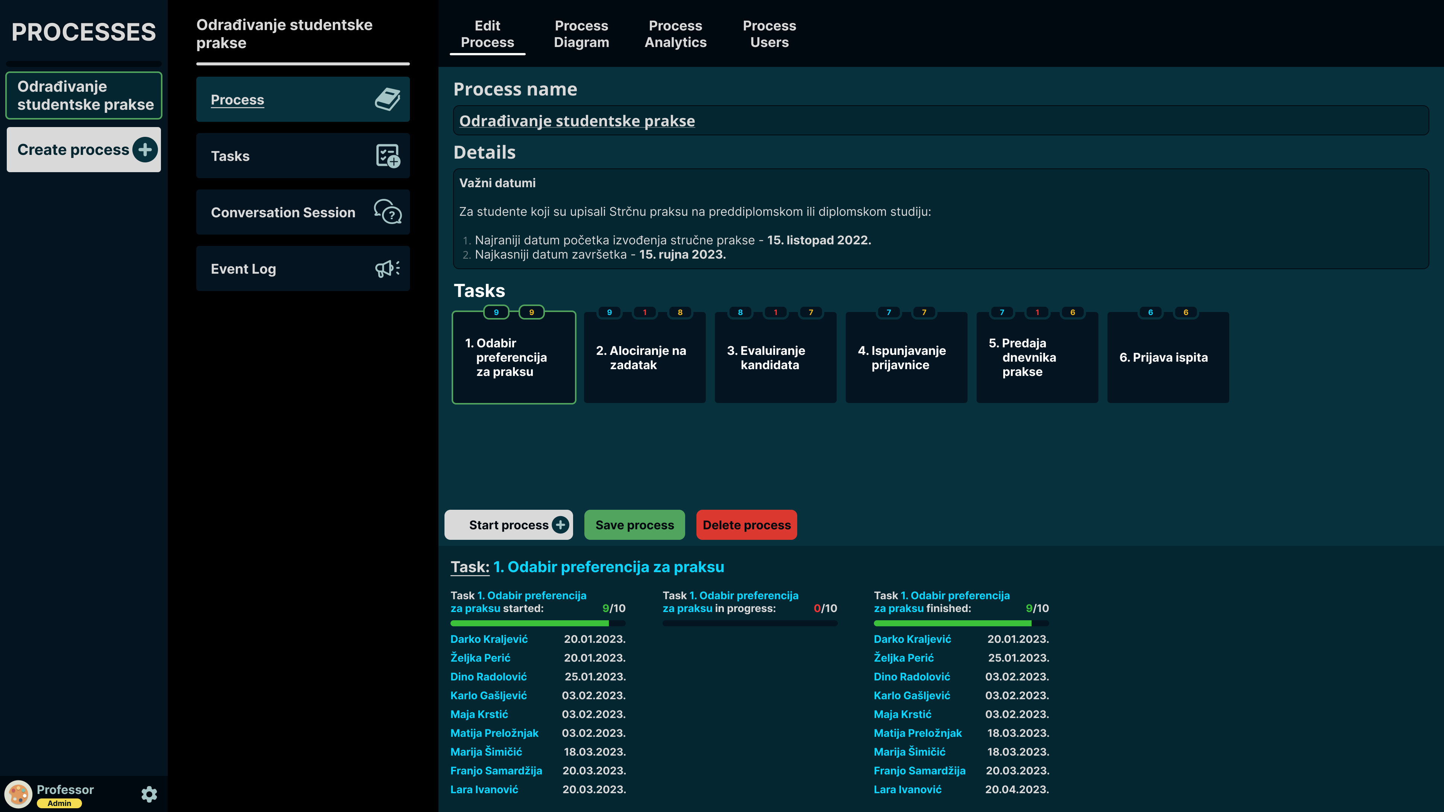This screenshot has width=1444, height=812.
Task: Click the book icon on Process item
Action: (x=387, y=99)
